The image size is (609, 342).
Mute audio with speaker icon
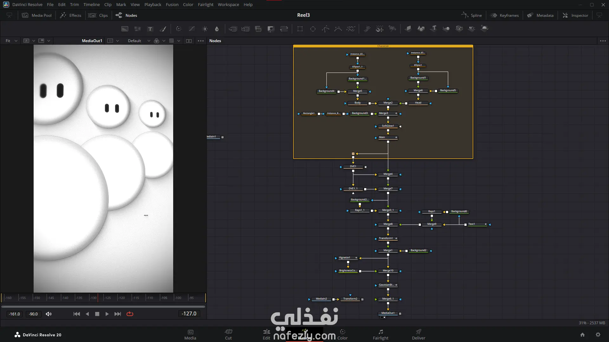(49, 314)
